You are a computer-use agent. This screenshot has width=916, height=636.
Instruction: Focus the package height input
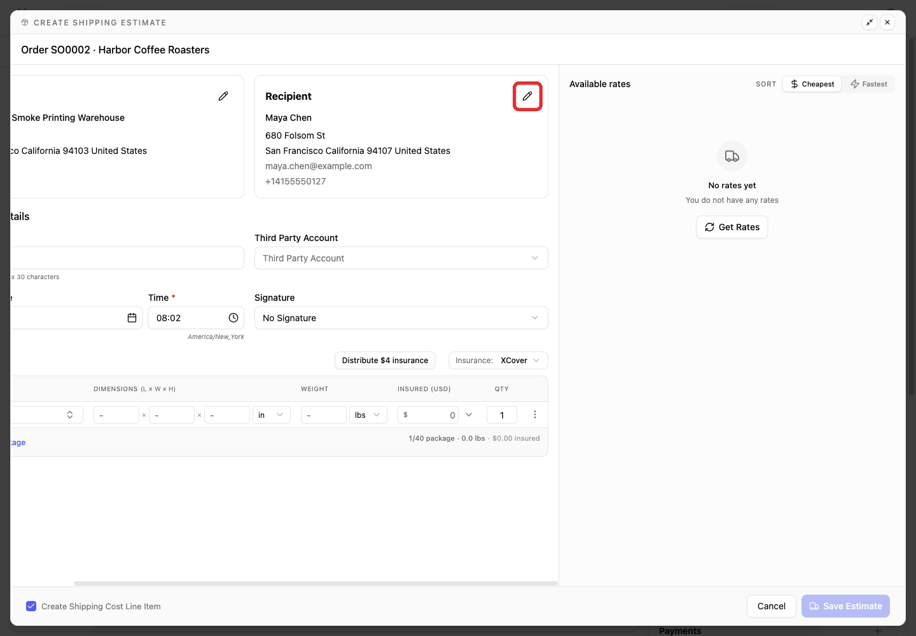coord(227,415)
